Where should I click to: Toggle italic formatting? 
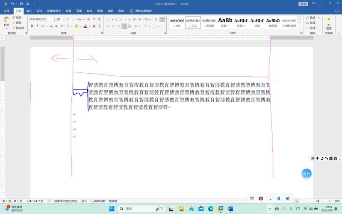pyautogui.click(x=37, y=26)
